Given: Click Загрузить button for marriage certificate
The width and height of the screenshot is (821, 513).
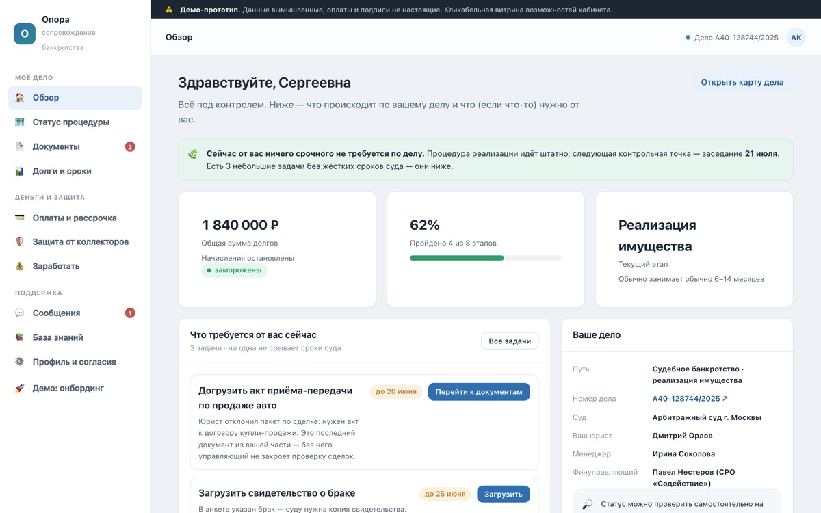Looking at the screenshot, I should point(504,494).
